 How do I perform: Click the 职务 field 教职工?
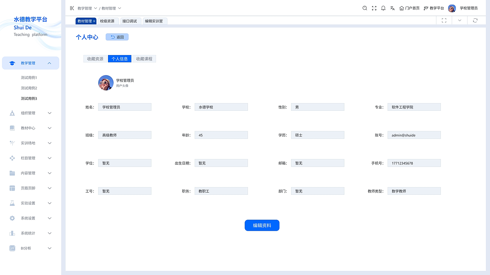point(221,191)
